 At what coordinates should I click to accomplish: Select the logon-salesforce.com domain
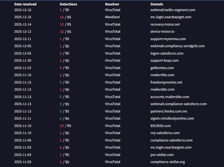click(x=167, y=53)
